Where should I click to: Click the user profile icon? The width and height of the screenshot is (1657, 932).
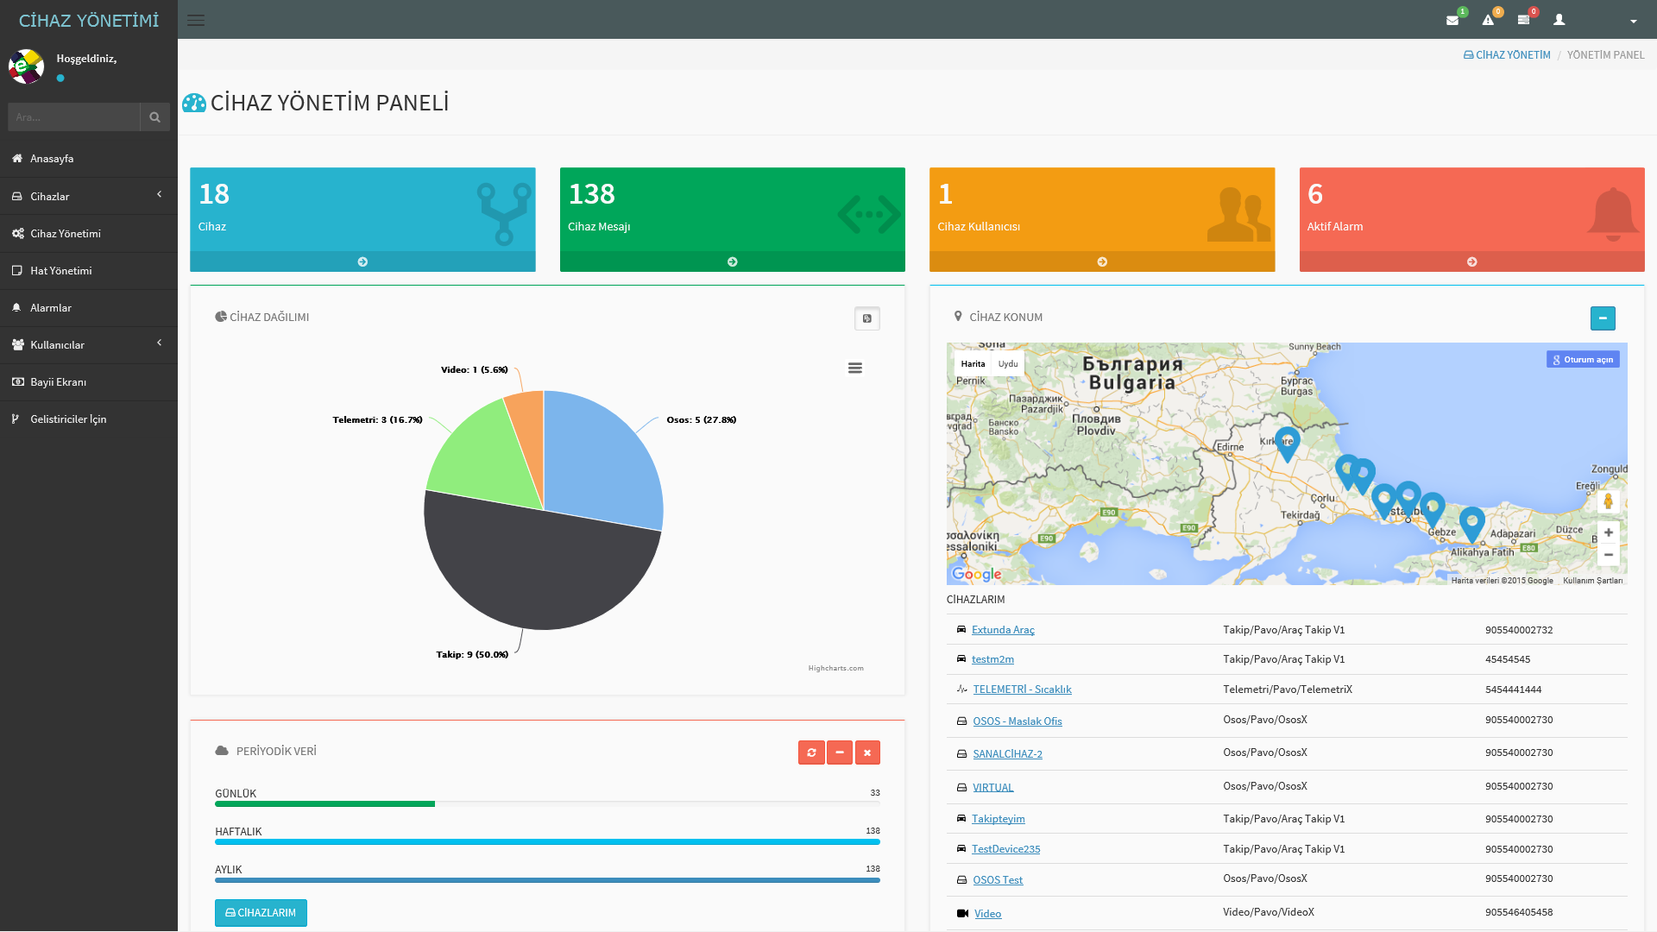pos(1559,19)
